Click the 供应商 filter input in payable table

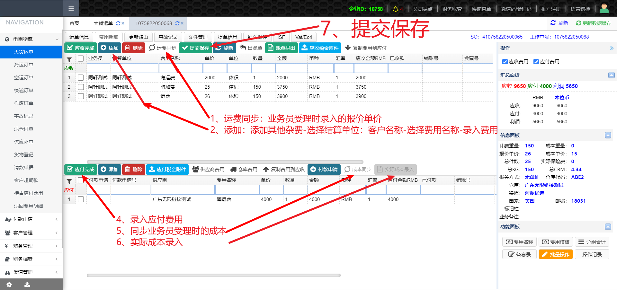(x=183, y=190)
